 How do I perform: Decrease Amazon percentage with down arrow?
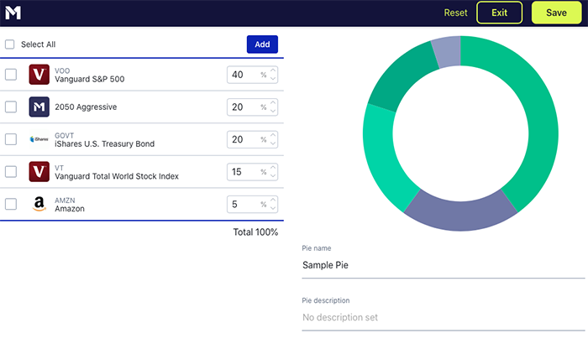[x=273, y=208]
